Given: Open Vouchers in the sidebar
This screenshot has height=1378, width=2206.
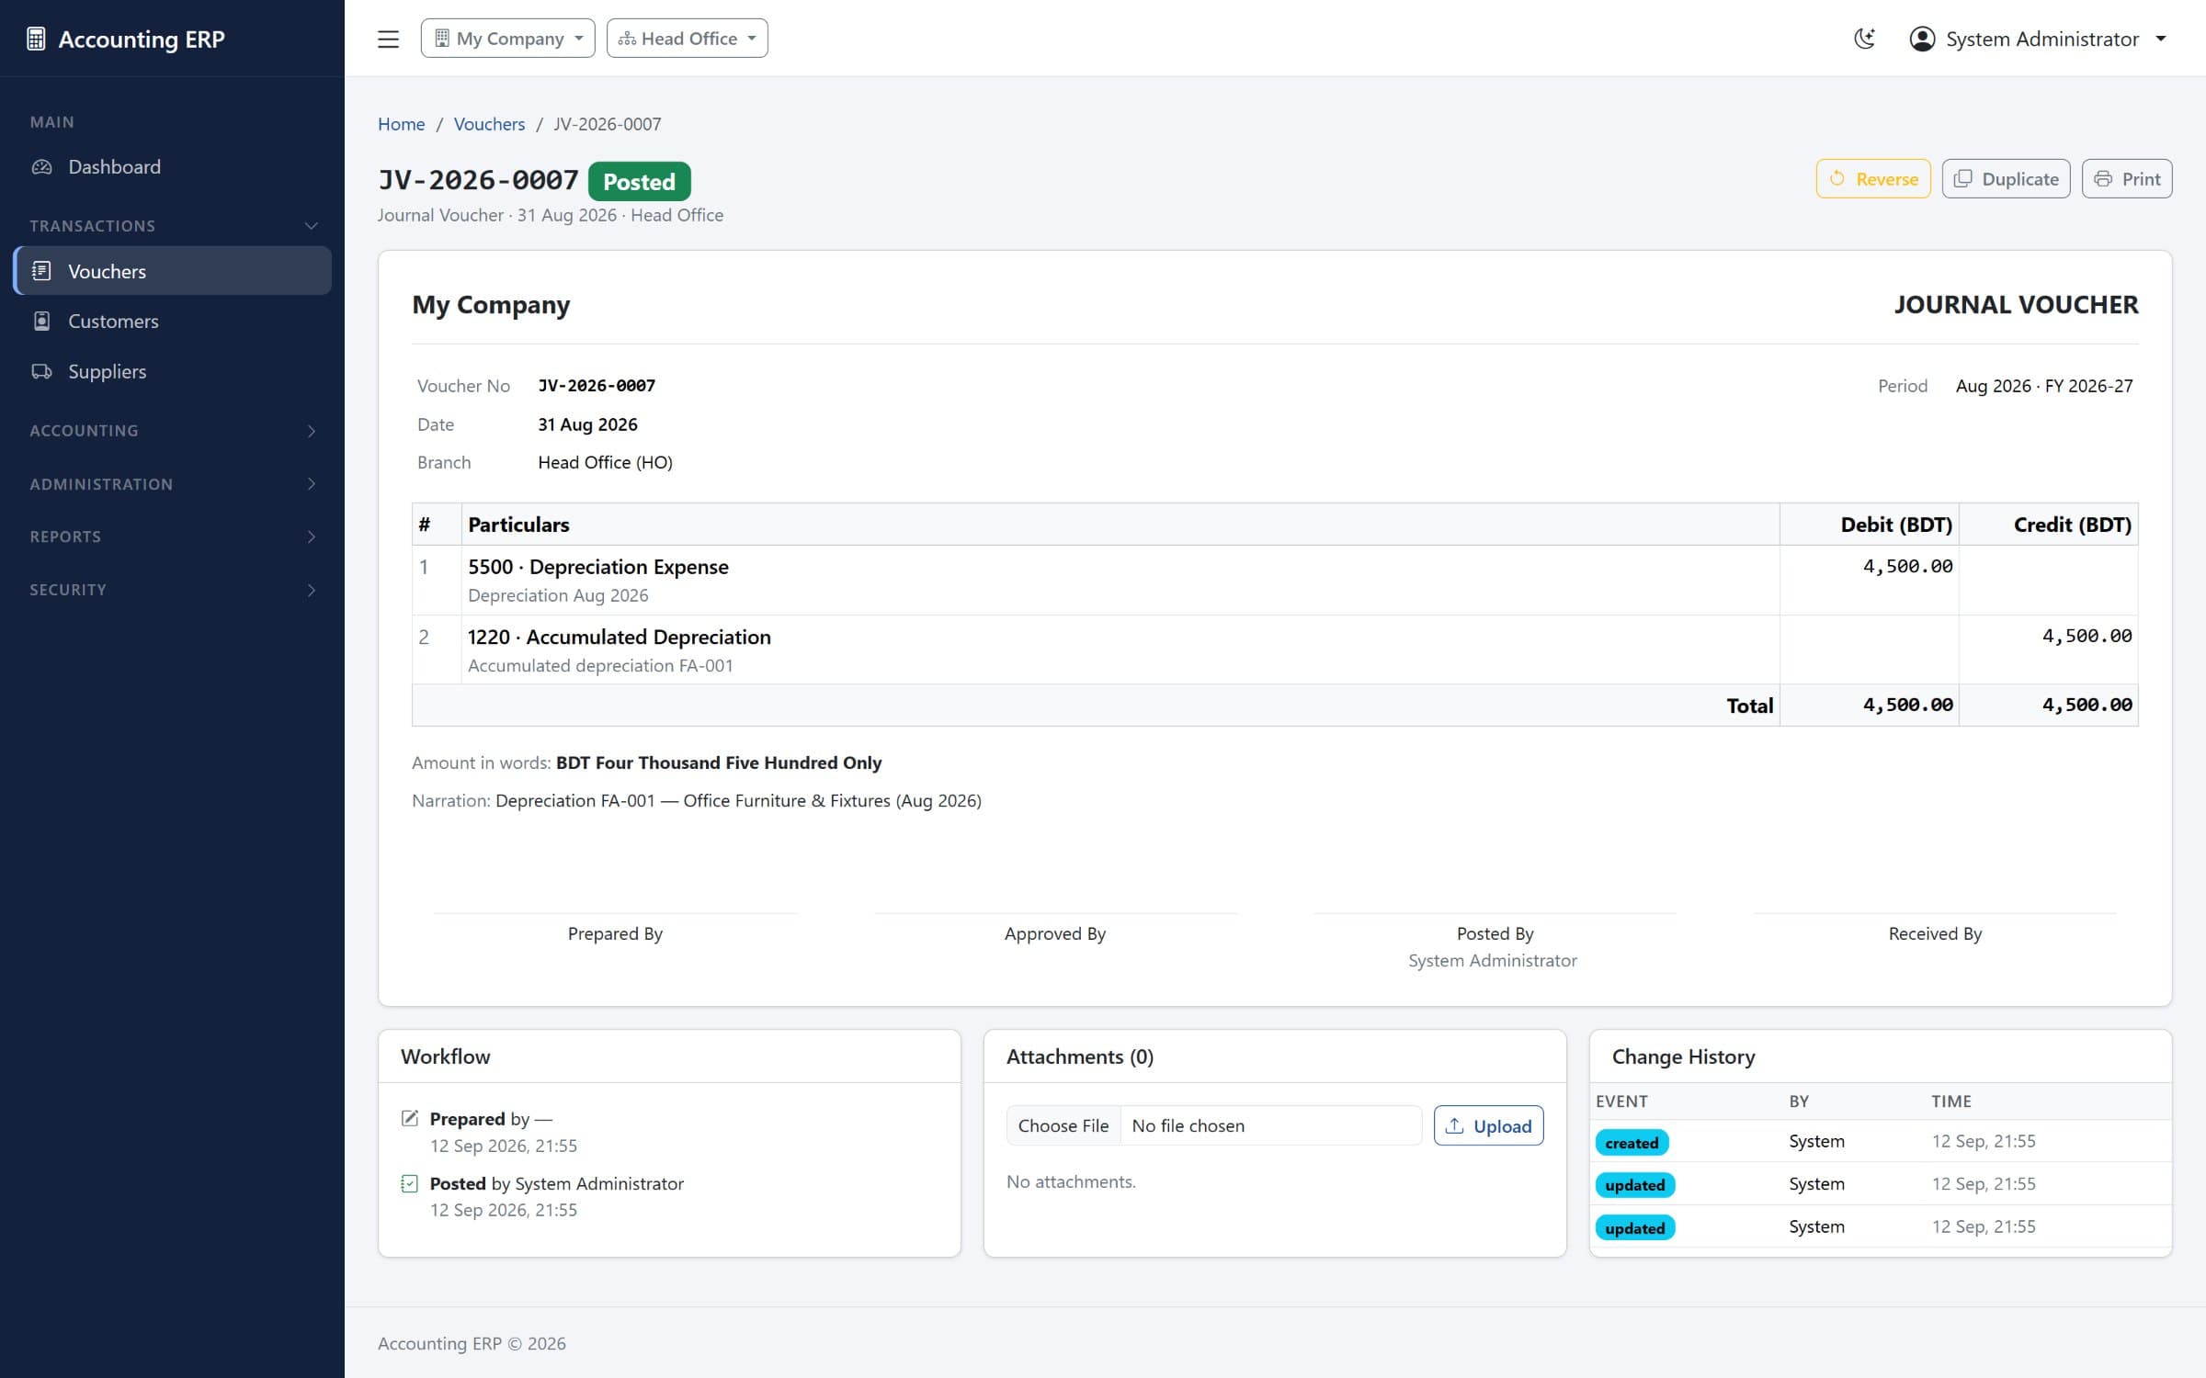Looking at the screenshot, I should click(x=173, y=271).
